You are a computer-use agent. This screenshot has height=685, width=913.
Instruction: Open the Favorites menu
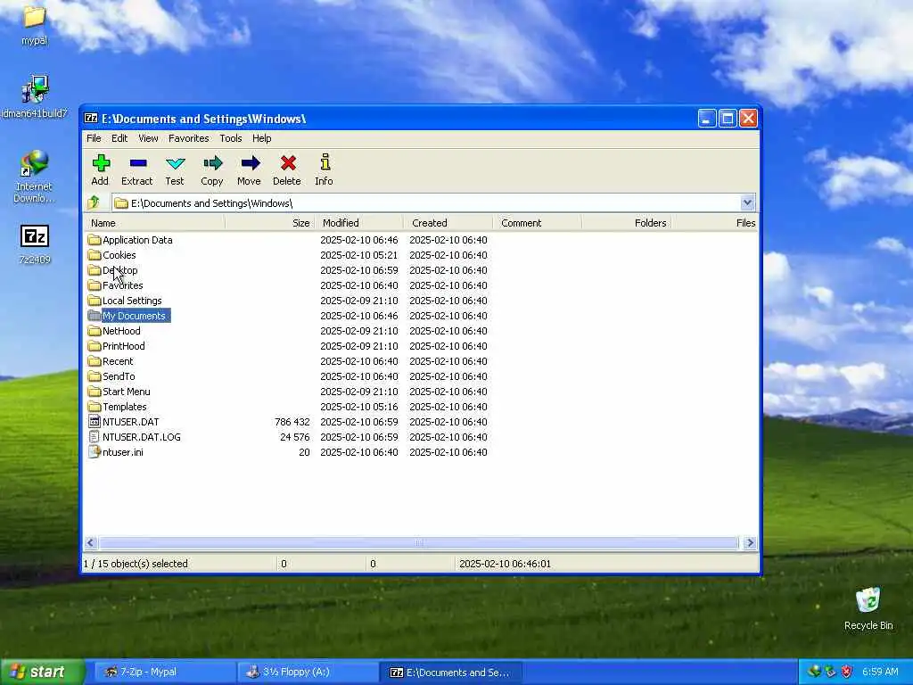(189, 138)
